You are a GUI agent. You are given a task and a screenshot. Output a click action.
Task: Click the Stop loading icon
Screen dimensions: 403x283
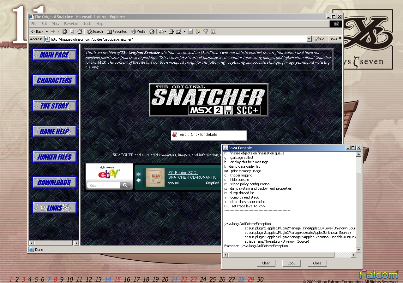coord(64,32)
